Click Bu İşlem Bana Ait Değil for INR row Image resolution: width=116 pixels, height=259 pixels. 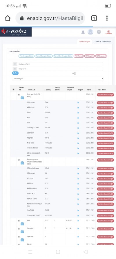[106, 221]
